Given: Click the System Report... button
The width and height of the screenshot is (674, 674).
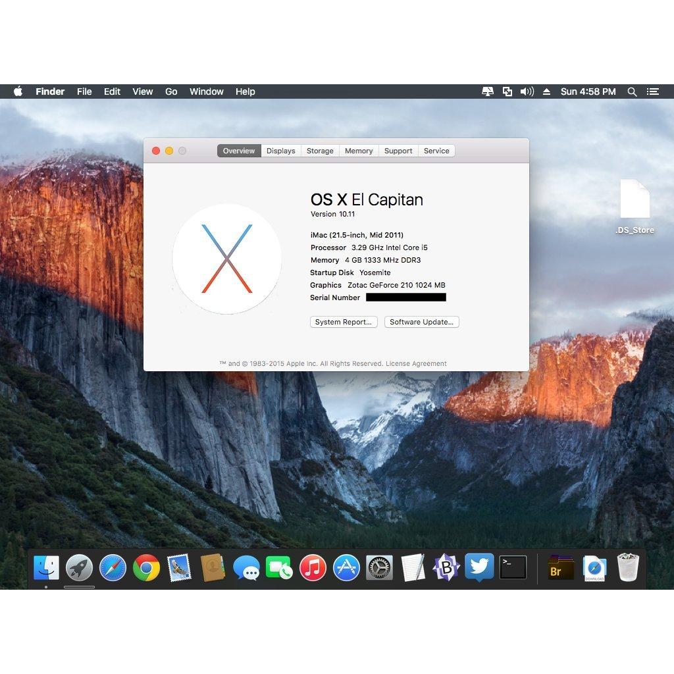Looking at the screenshot, I should coord(344,322).
